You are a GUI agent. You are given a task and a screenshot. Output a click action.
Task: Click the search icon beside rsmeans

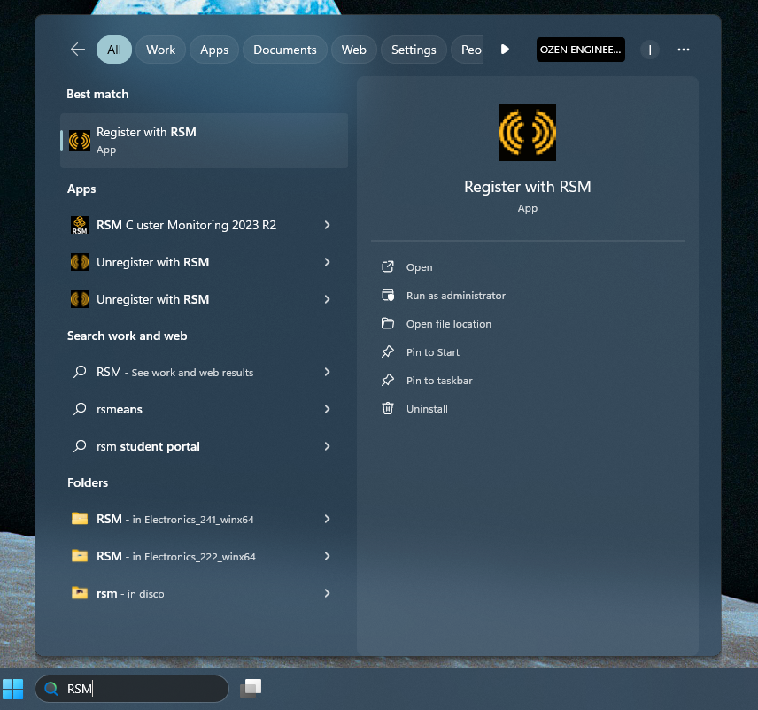[x=80, y=409]
